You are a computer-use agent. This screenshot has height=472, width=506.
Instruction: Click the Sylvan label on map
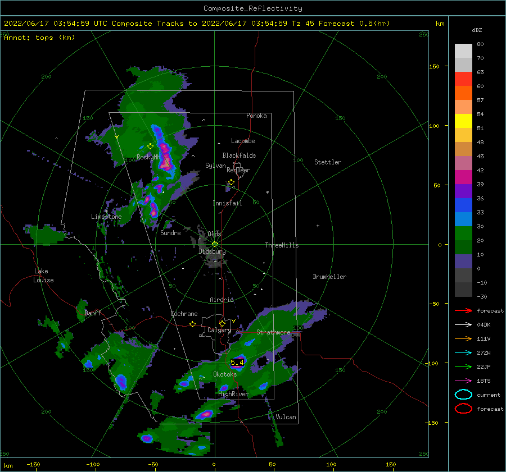(215, 166)
